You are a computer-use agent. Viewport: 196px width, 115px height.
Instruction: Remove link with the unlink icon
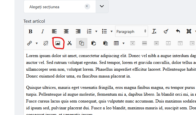(46, 43)
